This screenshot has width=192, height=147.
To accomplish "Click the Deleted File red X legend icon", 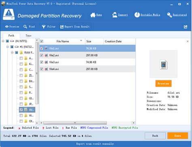I will tap(19, 128).
